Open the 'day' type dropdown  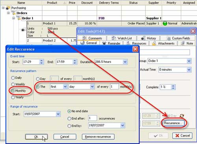92,87
